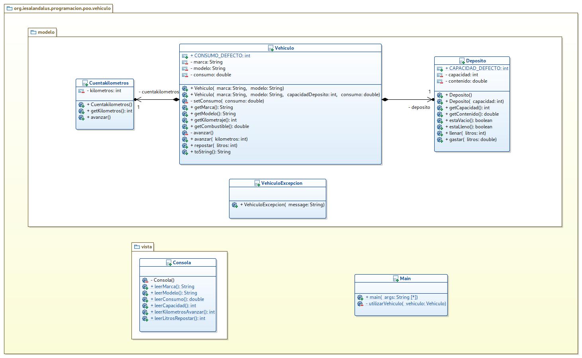This screenshot has height=358, width=582.
Task: Select the vista package tab label
Action: pyautogui.click(x=147, y=247)
